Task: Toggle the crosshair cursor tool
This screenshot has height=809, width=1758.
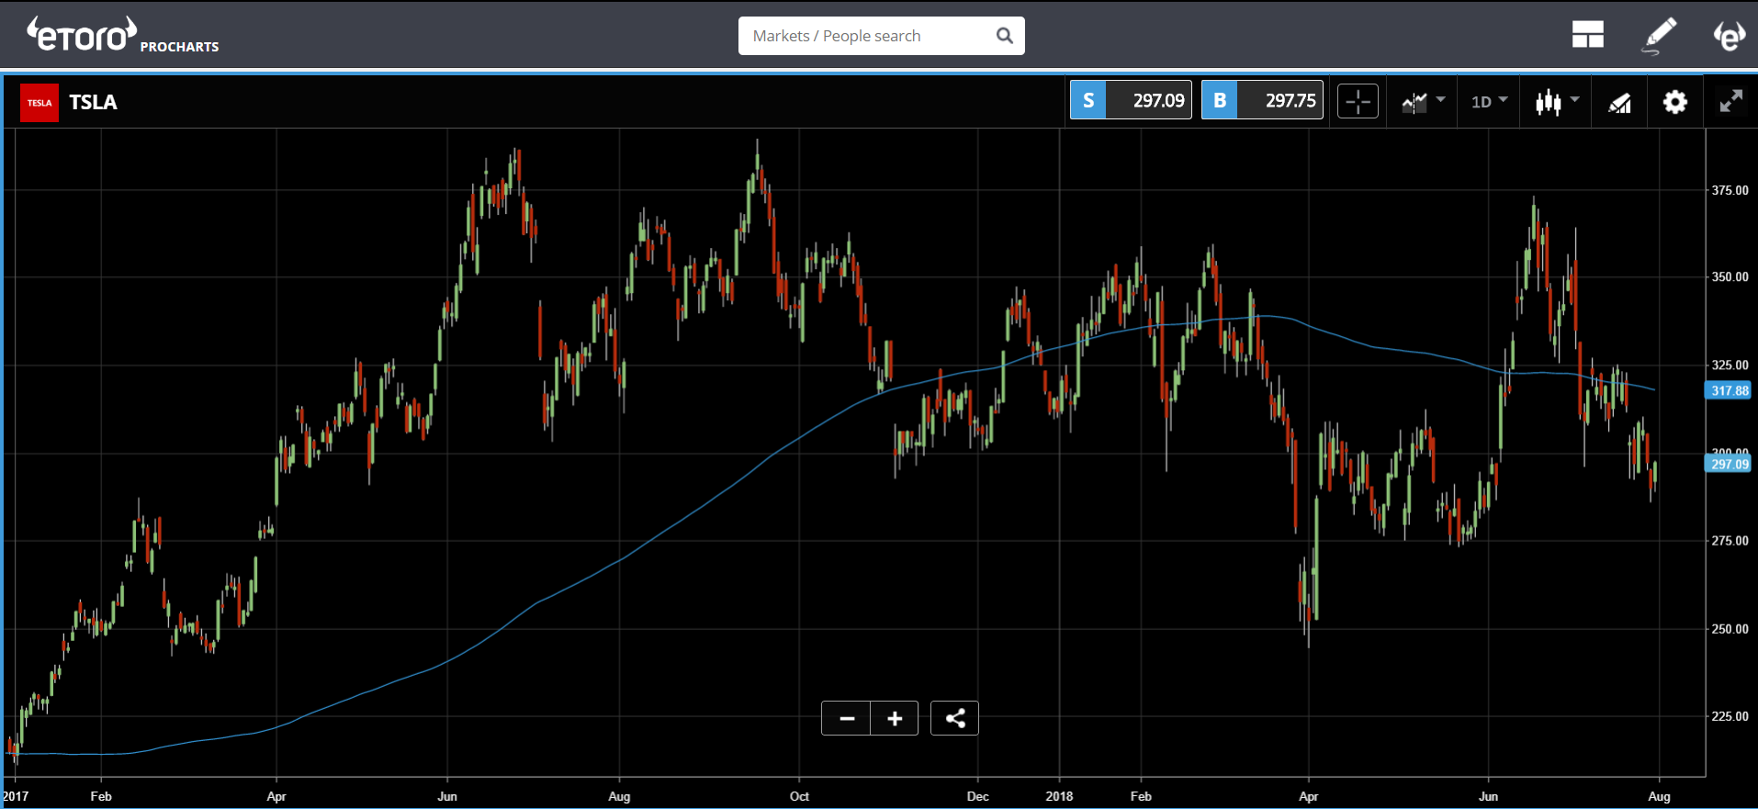Action: pos(1358,101)
